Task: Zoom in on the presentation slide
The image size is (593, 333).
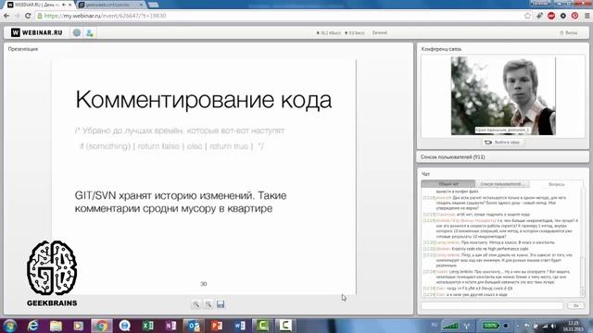Action: 196,304
